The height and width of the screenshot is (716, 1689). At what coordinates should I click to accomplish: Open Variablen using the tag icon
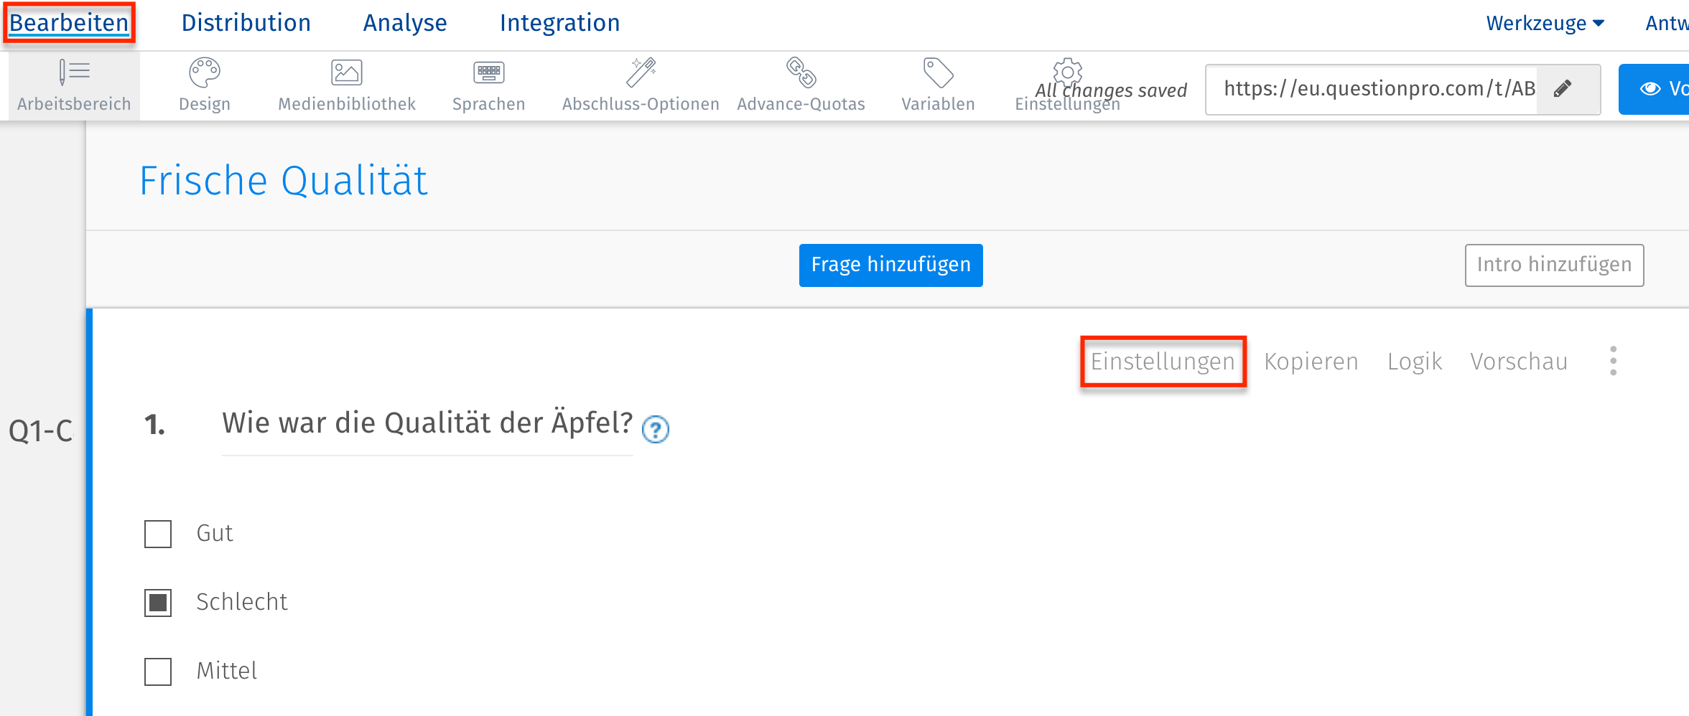(937, 72)
